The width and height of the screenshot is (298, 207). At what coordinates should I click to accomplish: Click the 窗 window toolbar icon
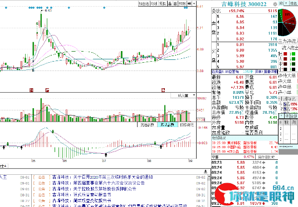(175, 3)
